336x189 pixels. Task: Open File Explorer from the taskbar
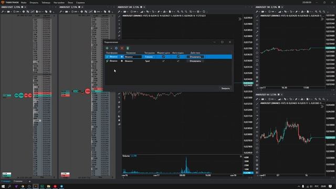tap(49, 186)
